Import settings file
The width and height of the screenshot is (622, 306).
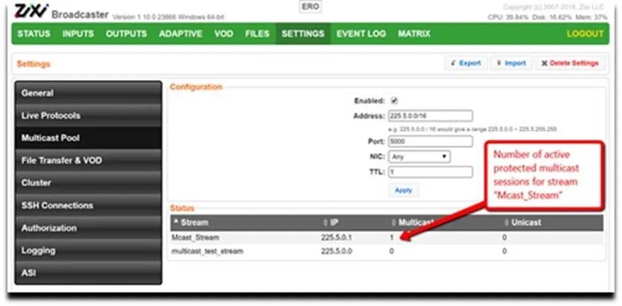point(512,63)
